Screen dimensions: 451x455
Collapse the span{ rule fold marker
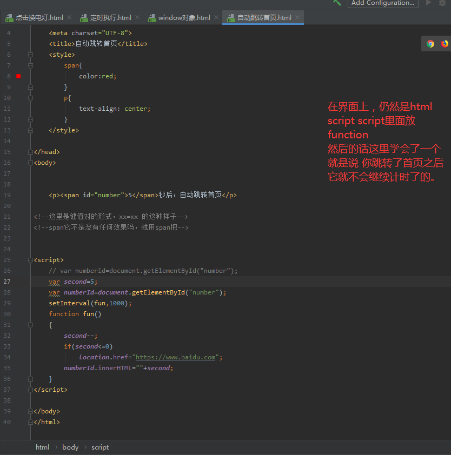coord(30,65)
